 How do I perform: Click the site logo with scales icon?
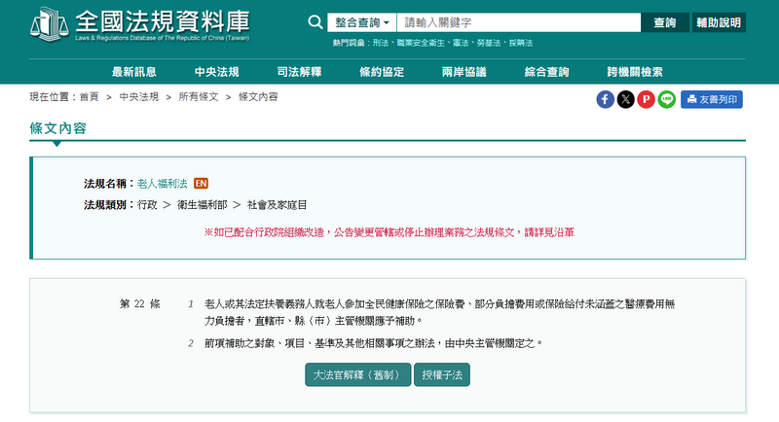(140, 23)
